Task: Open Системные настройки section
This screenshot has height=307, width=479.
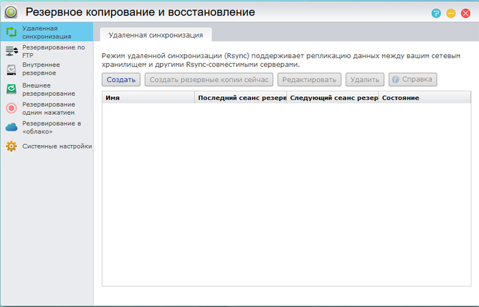Action: tap(57, 146)
